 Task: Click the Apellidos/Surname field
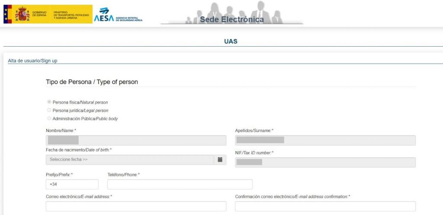coord(325,140)
